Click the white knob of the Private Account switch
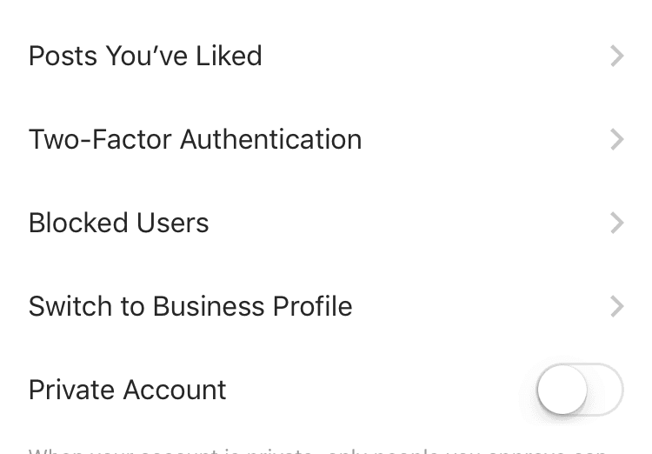652x454 pixels. point(562,390)
